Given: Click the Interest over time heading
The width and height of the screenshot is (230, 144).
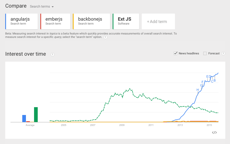Looking at the screenshot, I should pos(25,54).
